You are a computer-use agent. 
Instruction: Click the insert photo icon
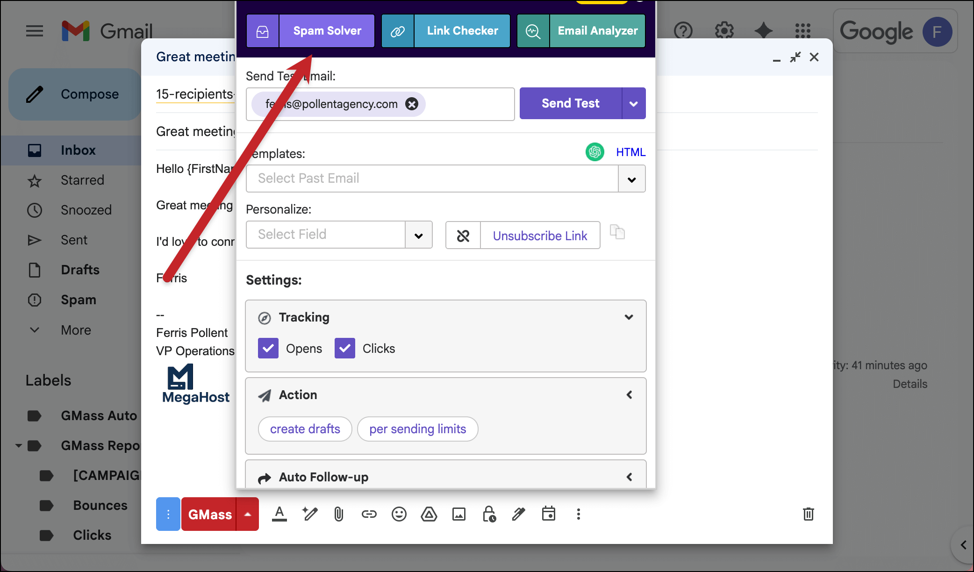click(458, 515)
